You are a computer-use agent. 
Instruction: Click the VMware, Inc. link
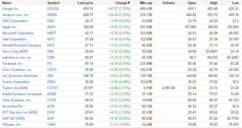(12, 124)
